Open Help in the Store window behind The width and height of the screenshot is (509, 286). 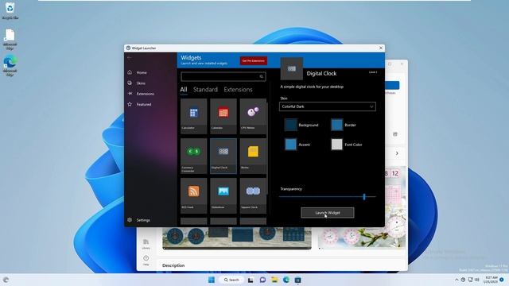[x=146, y=261]
